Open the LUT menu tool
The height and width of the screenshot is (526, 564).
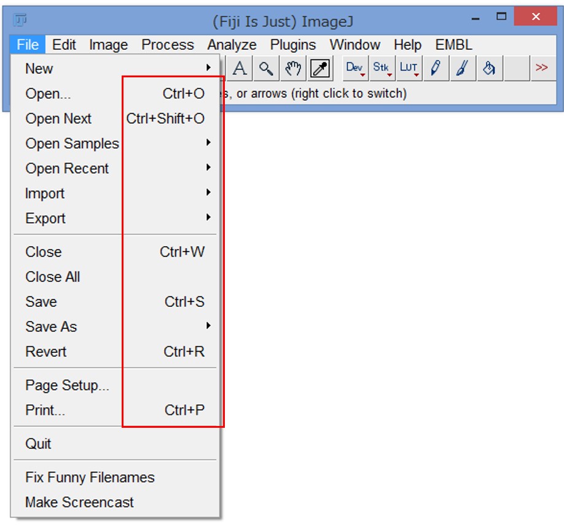tap(409, 68)
